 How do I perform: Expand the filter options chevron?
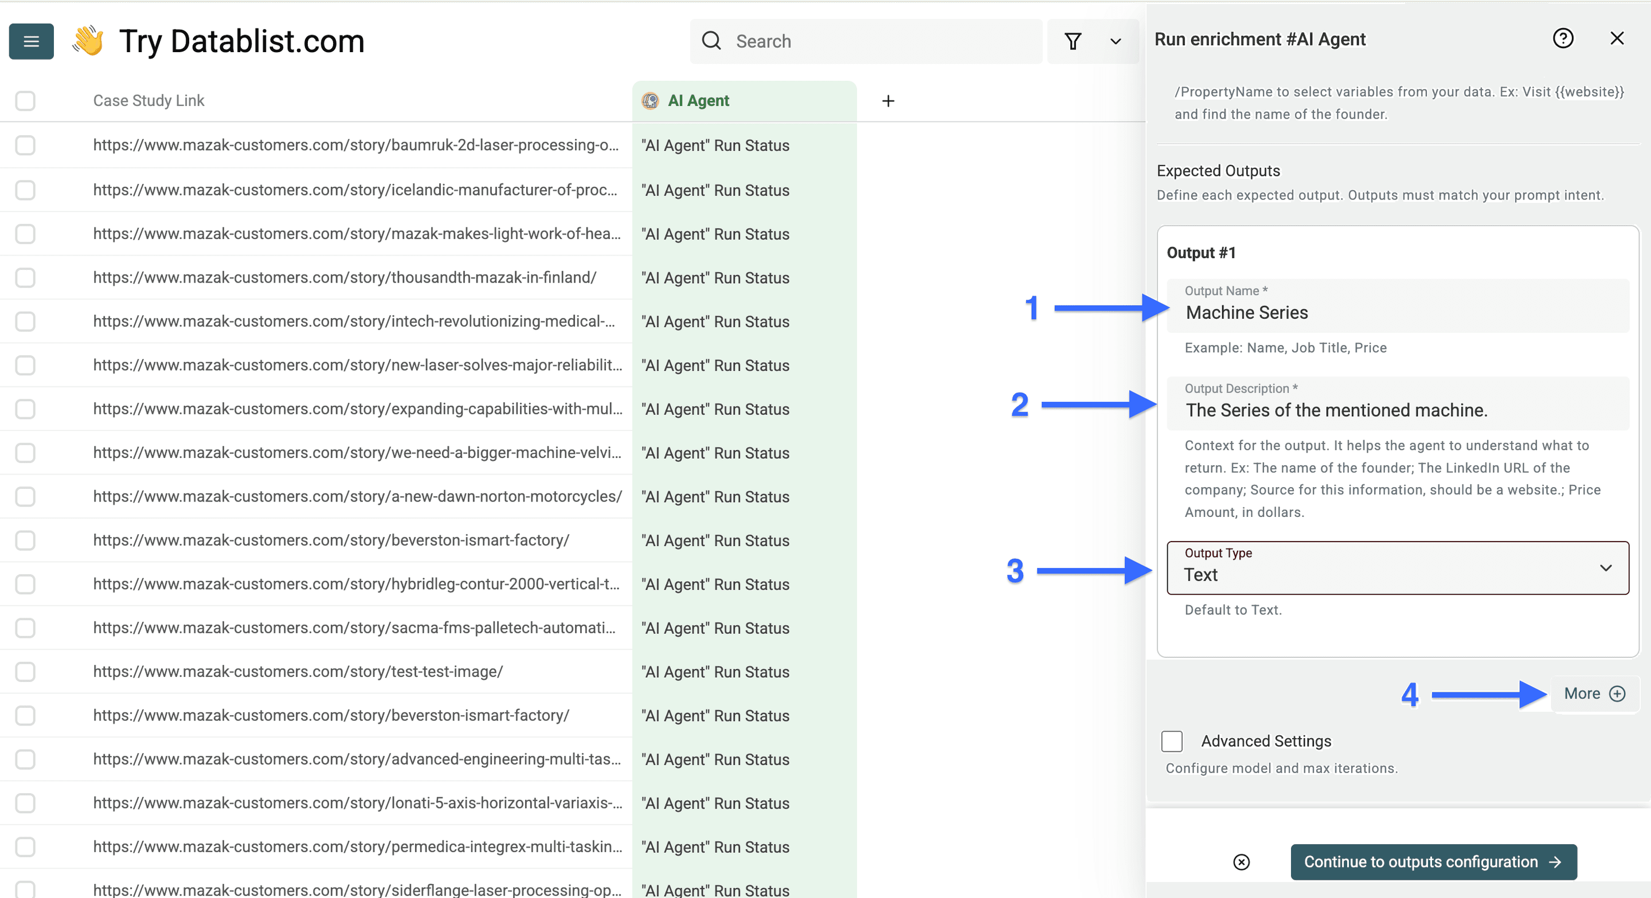pyautogui.click(x=1115, y=41)
